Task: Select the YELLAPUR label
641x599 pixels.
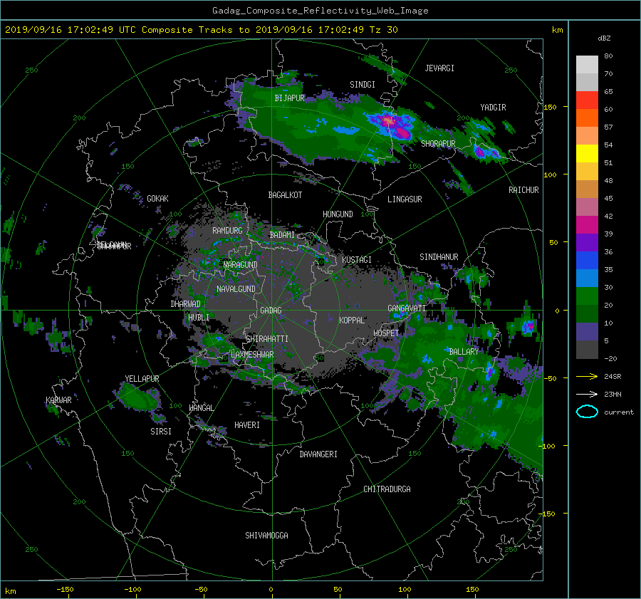Action: [142, 379]
